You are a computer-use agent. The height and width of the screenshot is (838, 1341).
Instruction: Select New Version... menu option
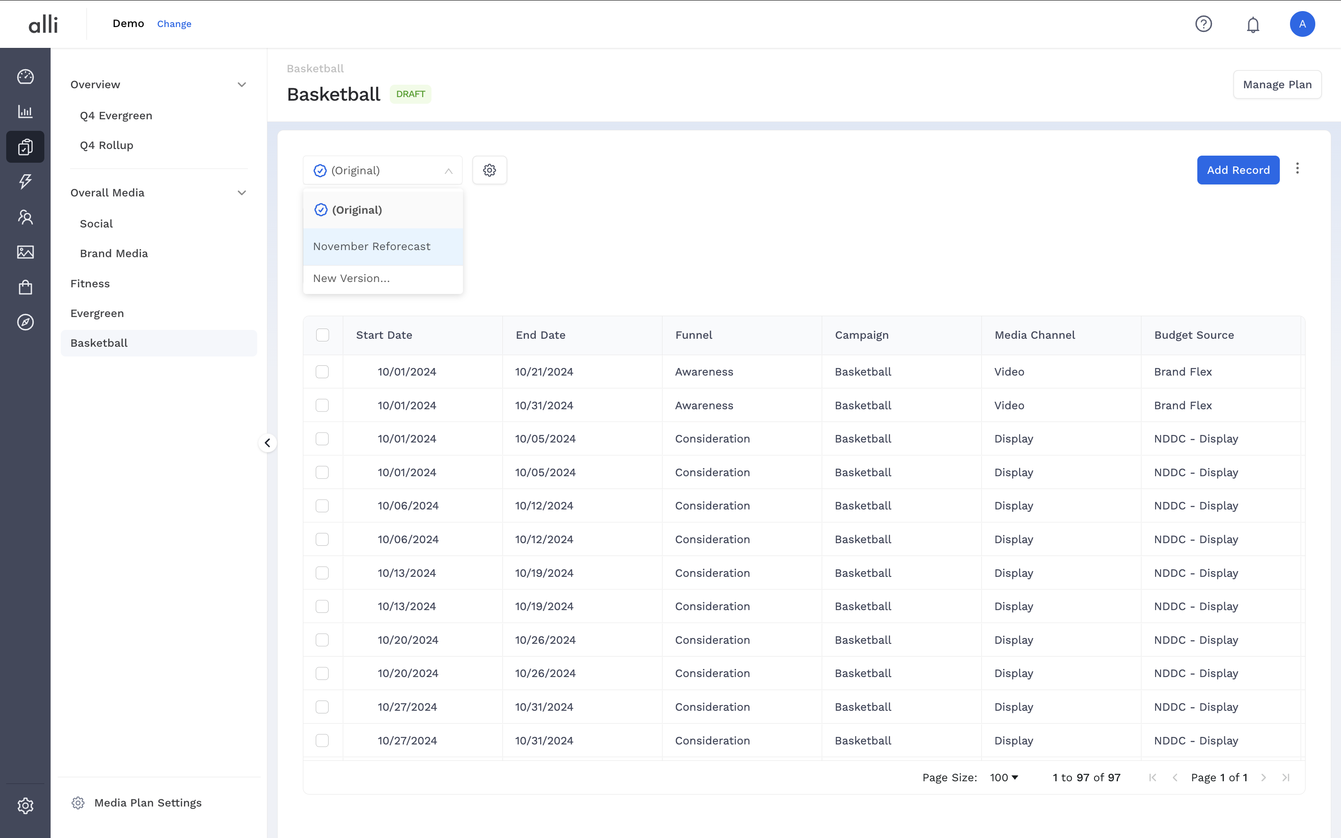[x=351, y=279]
